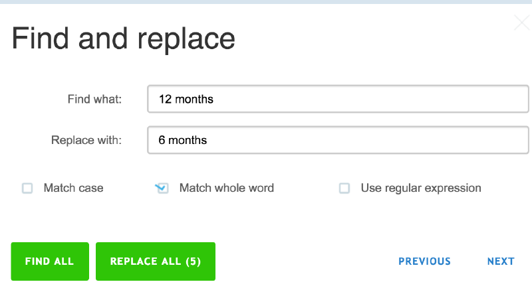Jump to the NEXT match
Viewport: 532px width, 290px height.
point(501,261)
